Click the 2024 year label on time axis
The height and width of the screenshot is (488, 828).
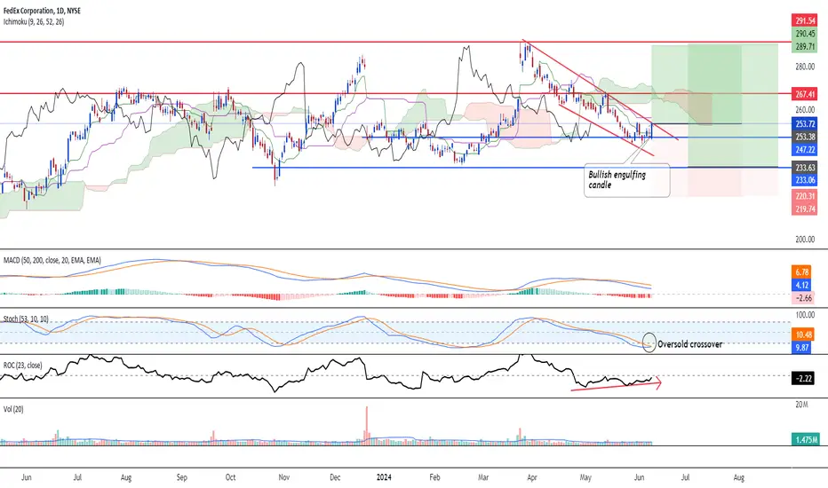pyautogui.click(x=384, y=477)
